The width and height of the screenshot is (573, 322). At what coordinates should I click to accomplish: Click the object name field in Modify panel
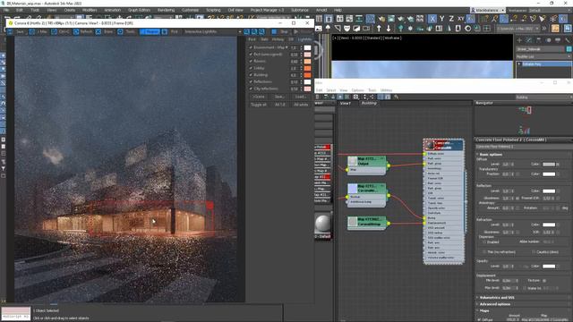pos(540,49)
